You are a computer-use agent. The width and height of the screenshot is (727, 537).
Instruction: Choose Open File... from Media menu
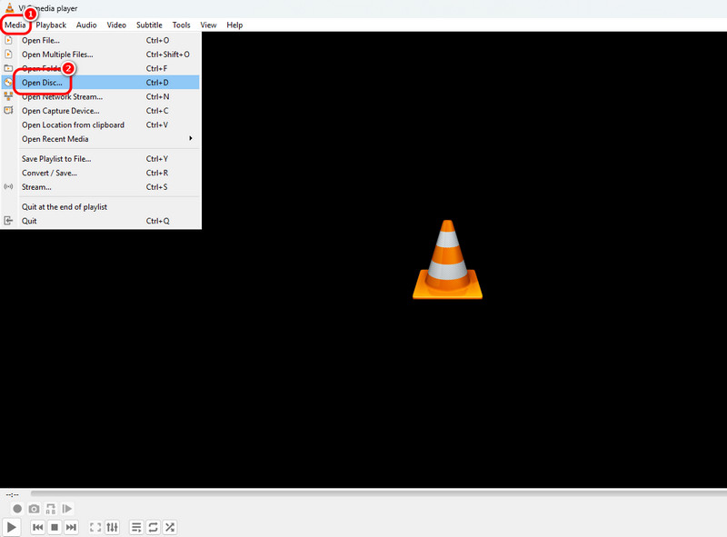[x=101, y=40]
